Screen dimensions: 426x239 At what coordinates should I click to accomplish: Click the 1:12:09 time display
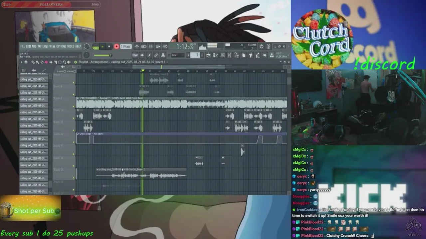point(185,47)
